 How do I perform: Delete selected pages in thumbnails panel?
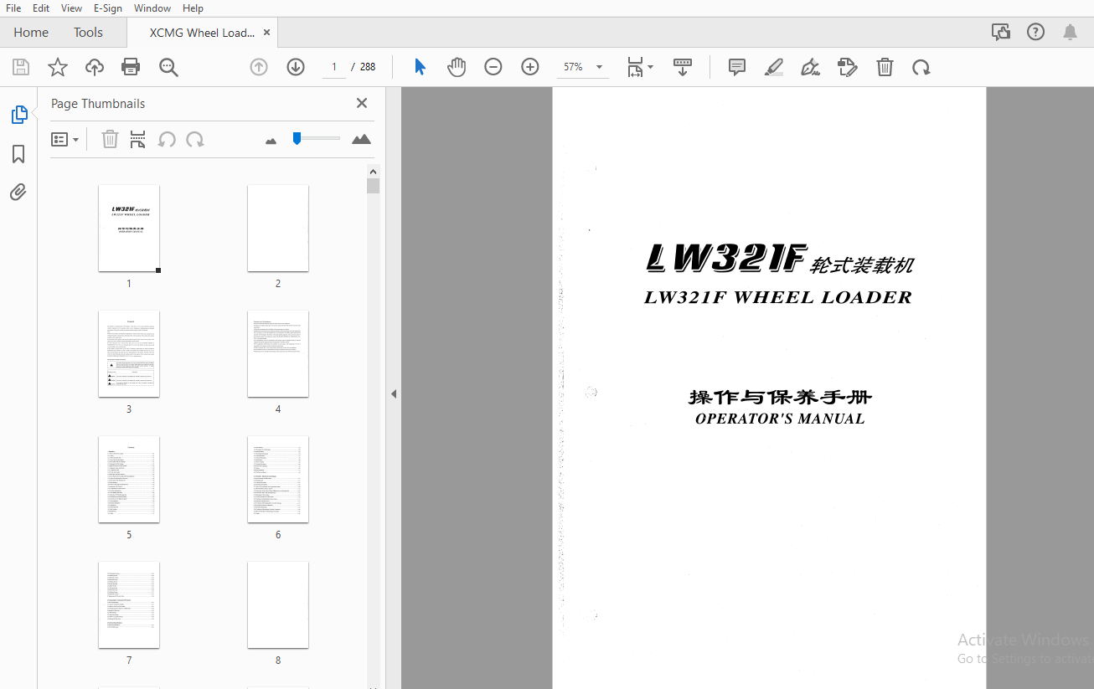click(x=110, y=140)
